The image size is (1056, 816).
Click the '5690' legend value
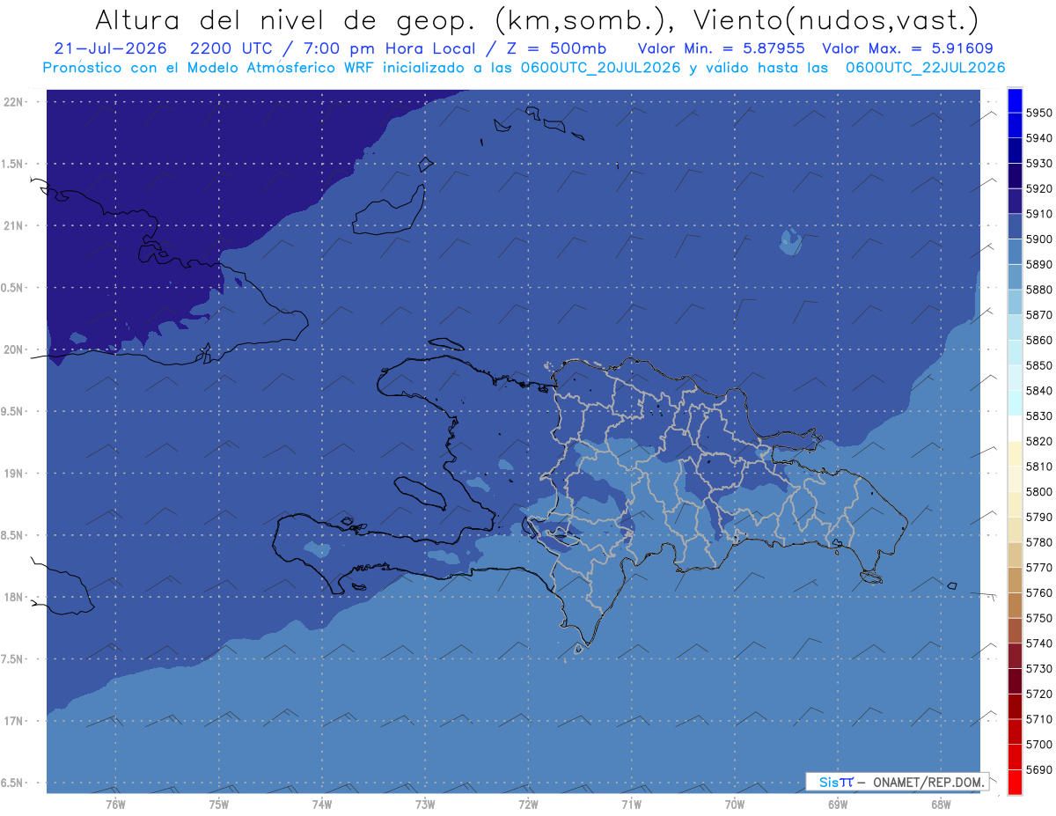1038,769
